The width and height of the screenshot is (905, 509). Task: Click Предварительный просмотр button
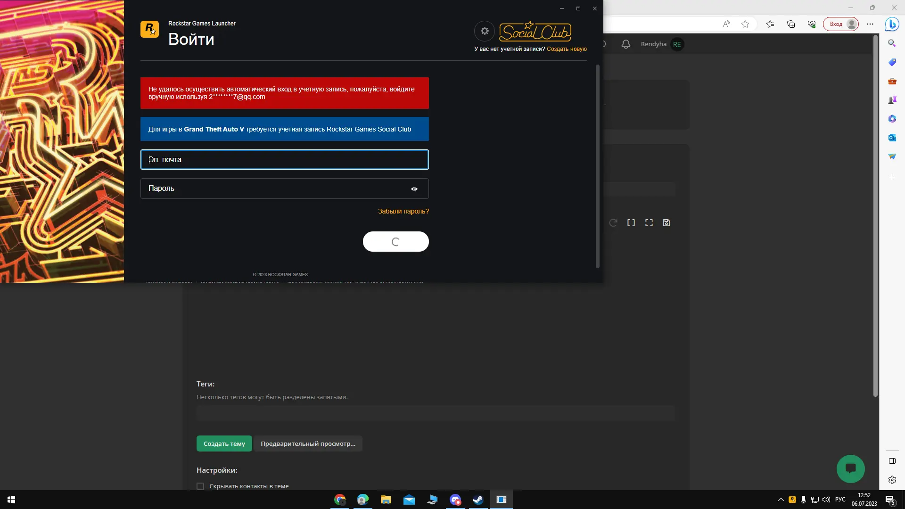[x=308, y=443]
